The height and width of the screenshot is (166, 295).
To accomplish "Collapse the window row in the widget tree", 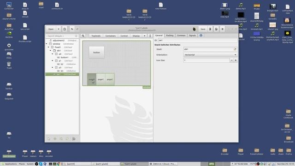I will [x=47, y=44].
